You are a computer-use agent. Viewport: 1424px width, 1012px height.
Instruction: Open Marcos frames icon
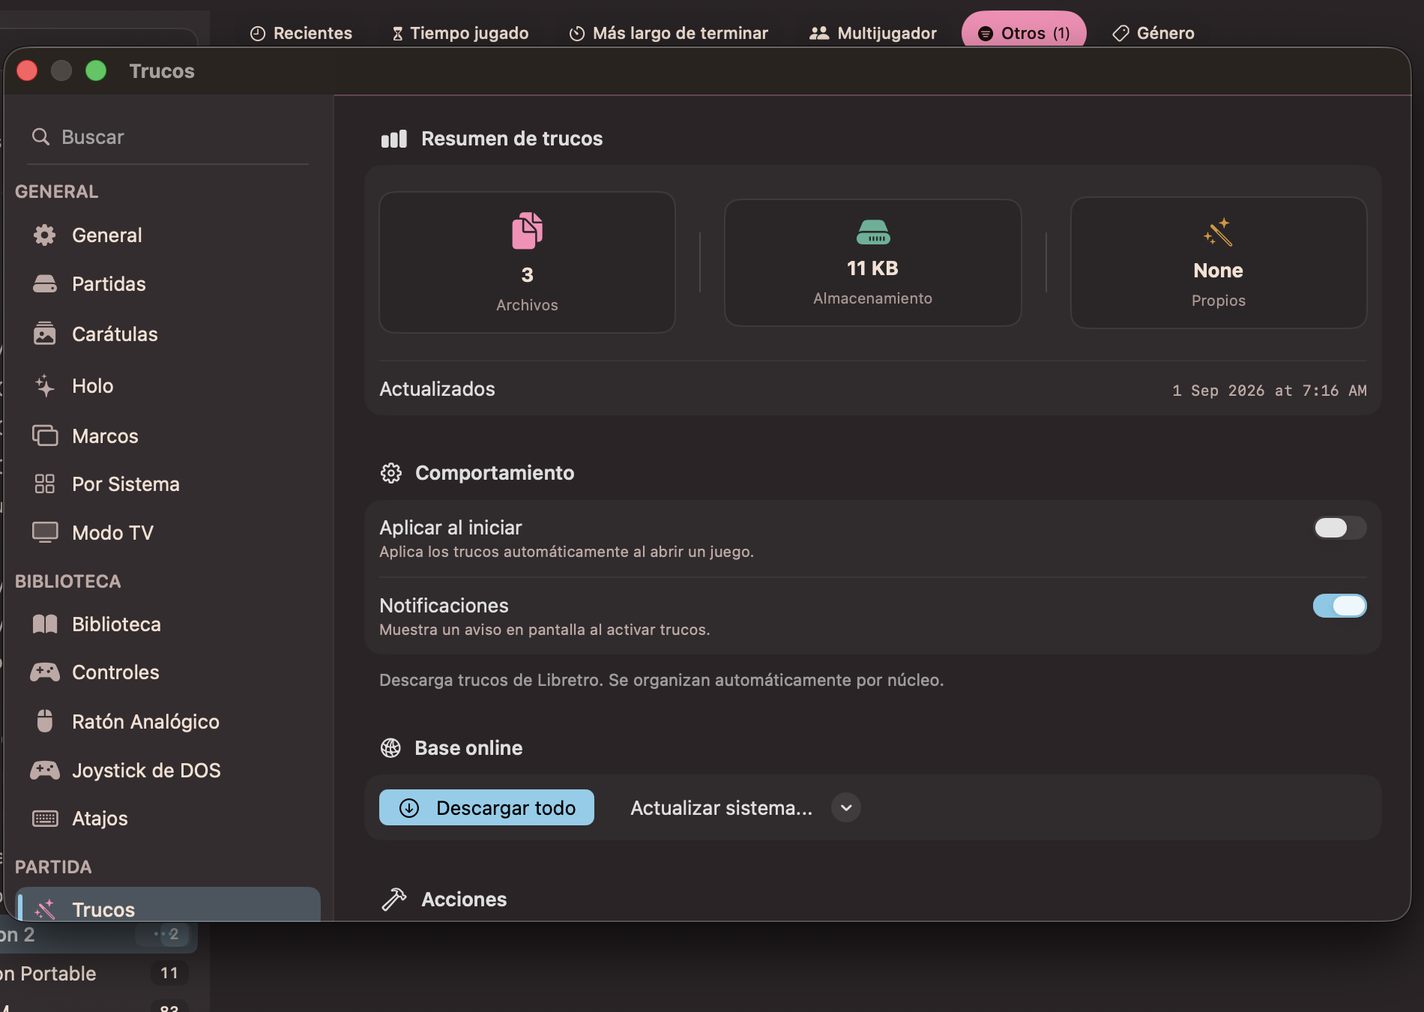click(45, 436)
